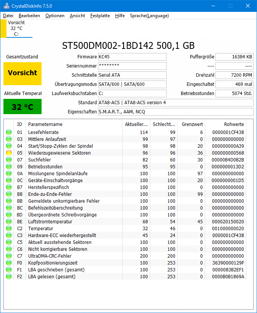Click the Betriebsstunden field 5074 Std.

[235, 94]
